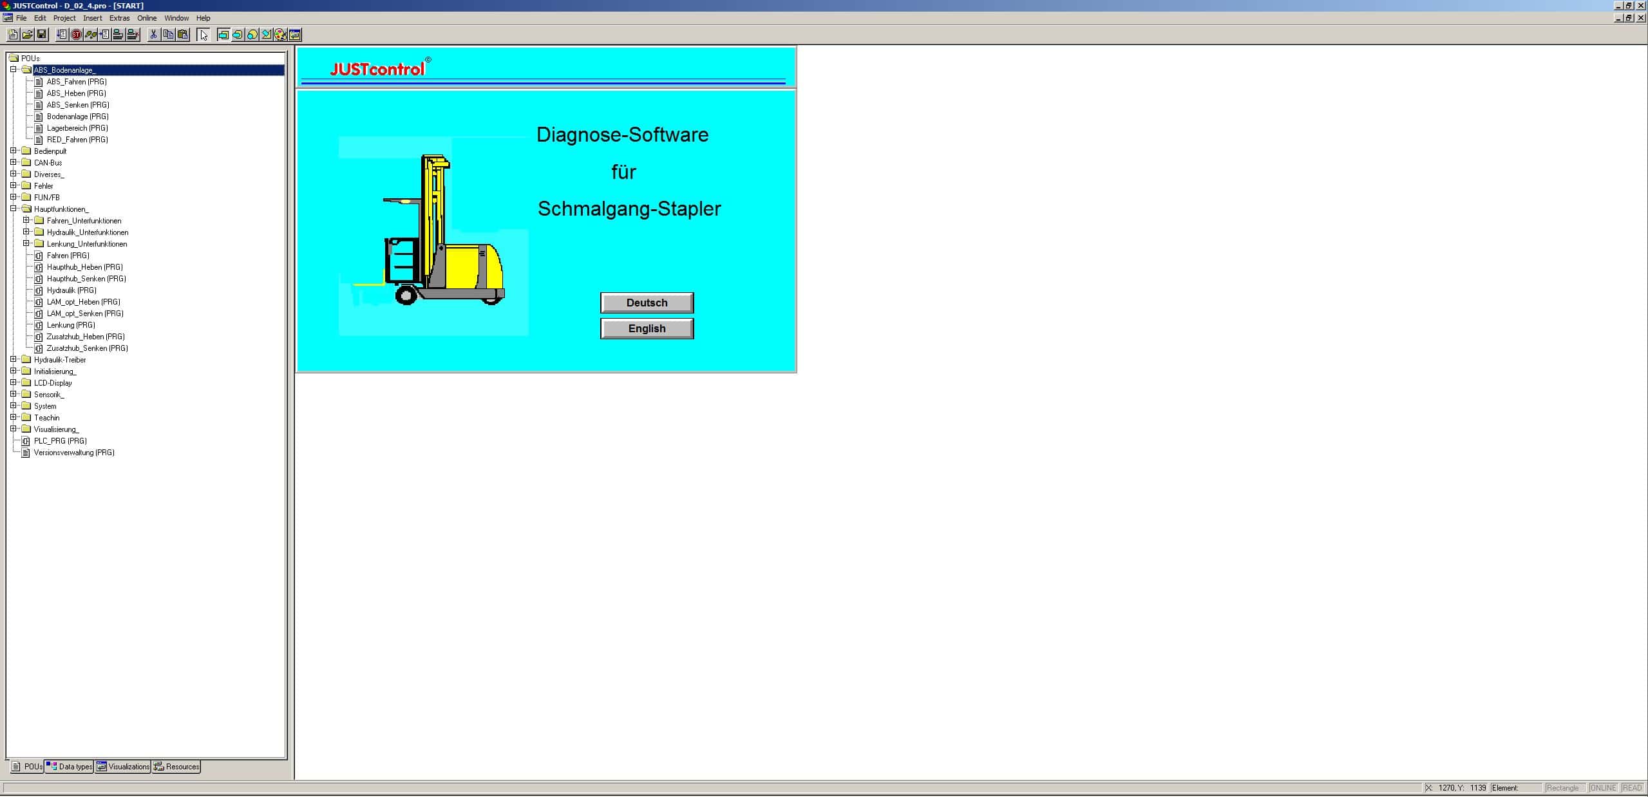Click the Run program toolbar icon
The width and height of the screenshot is (1648, 797).
pyautogui.click(x=62, y=35)
